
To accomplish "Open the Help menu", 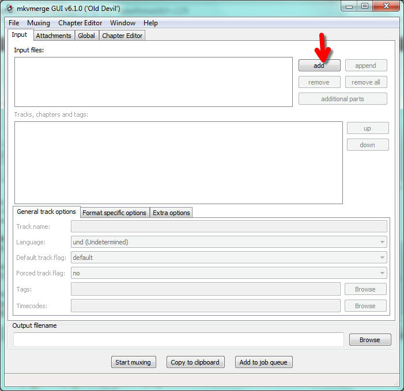I will coord(150,23).
